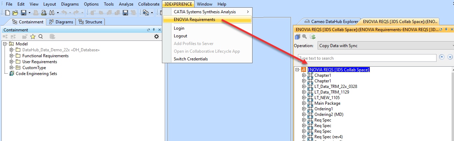
Task: Click the magnifier search icon in Containment toolbar
Action: pyautogui.click(x=41, y=36)
